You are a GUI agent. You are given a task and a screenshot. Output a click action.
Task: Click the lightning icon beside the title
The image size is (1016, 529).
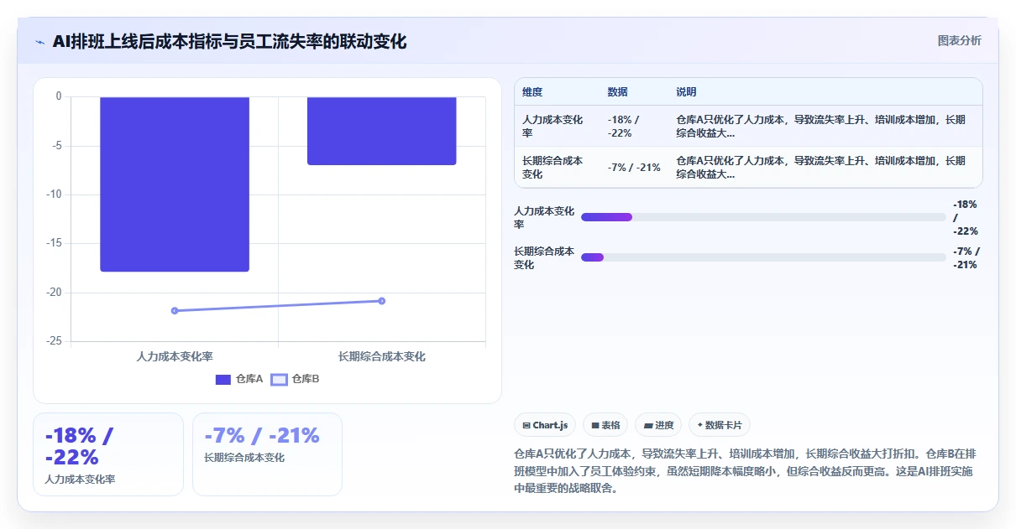point(39,42)
